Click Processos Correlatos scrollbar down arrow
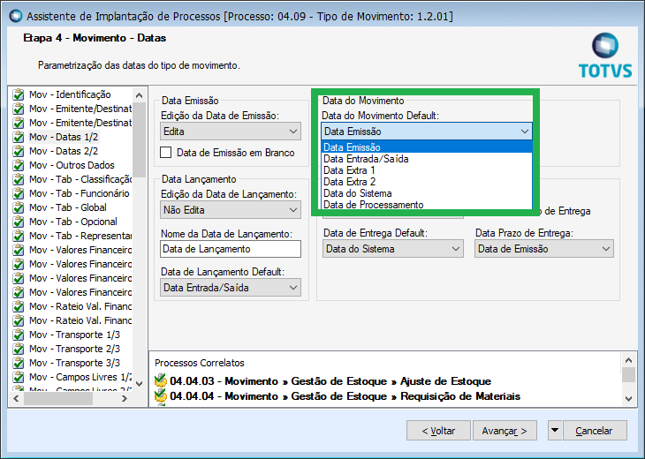The image size is (645, 459). click(628, 398)
